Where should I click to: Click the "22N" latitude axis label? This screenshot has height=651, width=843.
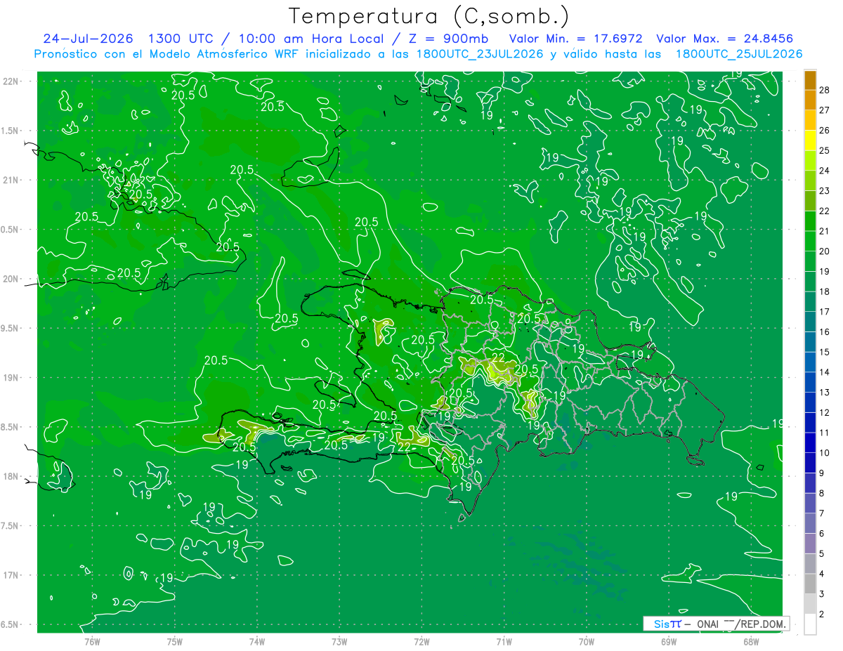(12, 81)
